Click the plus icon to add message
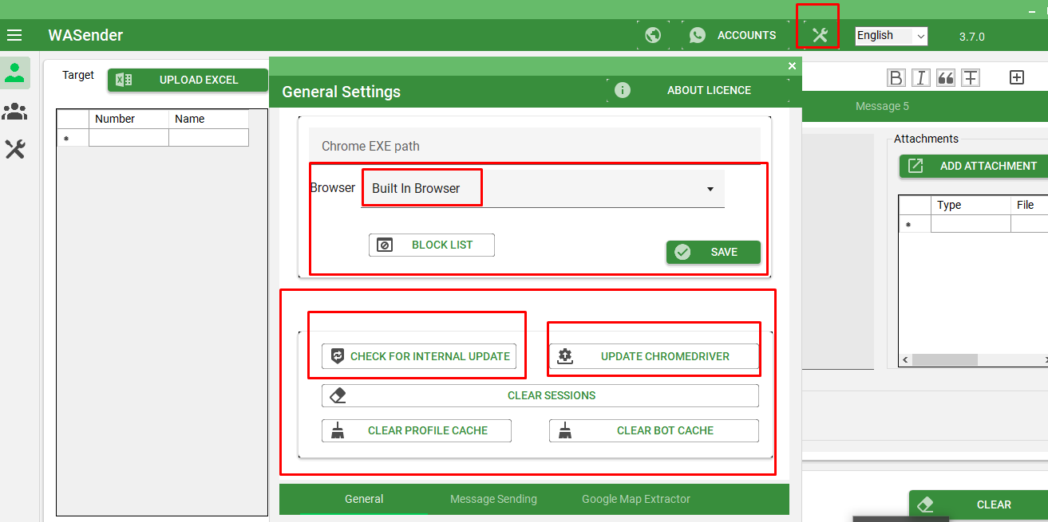1048x522 pixels. tap(1017, 77)
